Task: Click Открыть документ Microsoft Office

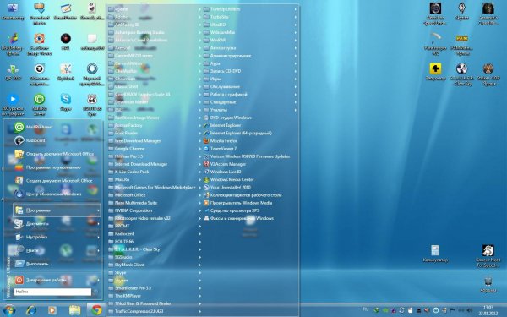Action: click(54, 154)
